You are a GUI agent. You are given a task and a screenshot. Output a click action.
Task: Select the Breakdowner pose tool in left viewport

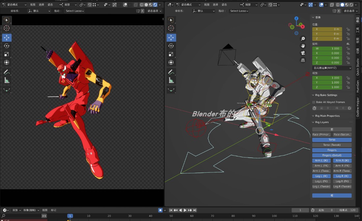pos(7,90)
